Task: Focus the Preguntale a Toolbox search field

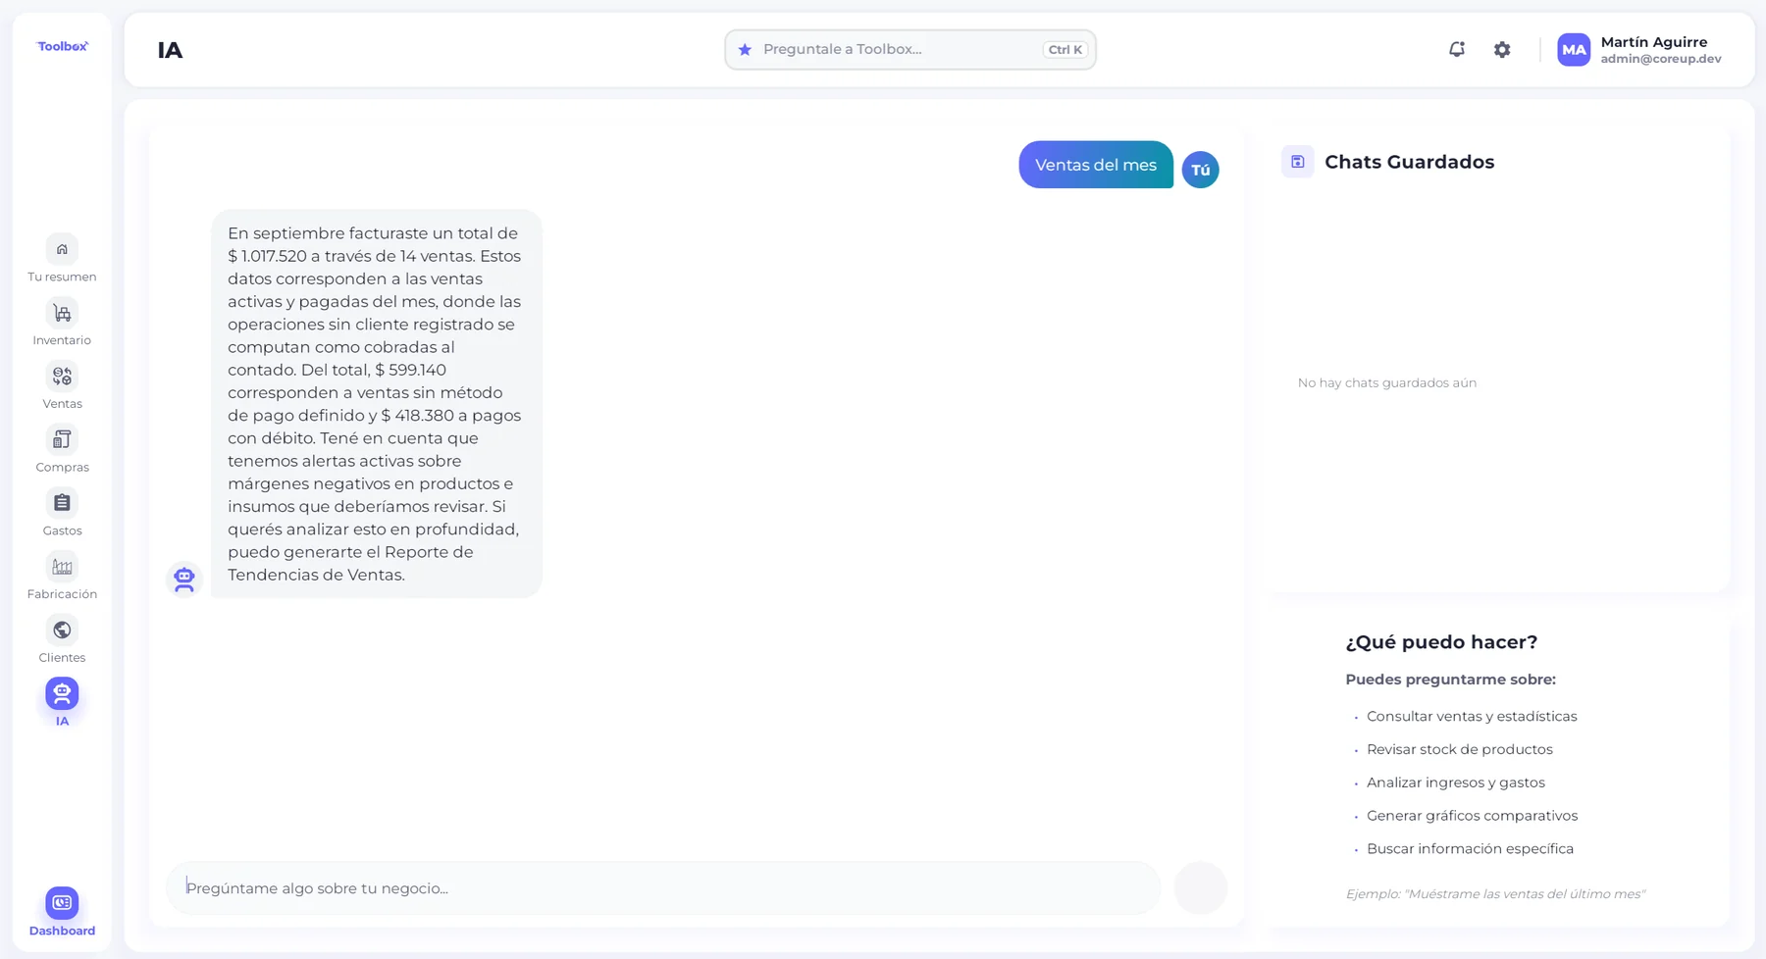Action: click(x=909, y=49)
